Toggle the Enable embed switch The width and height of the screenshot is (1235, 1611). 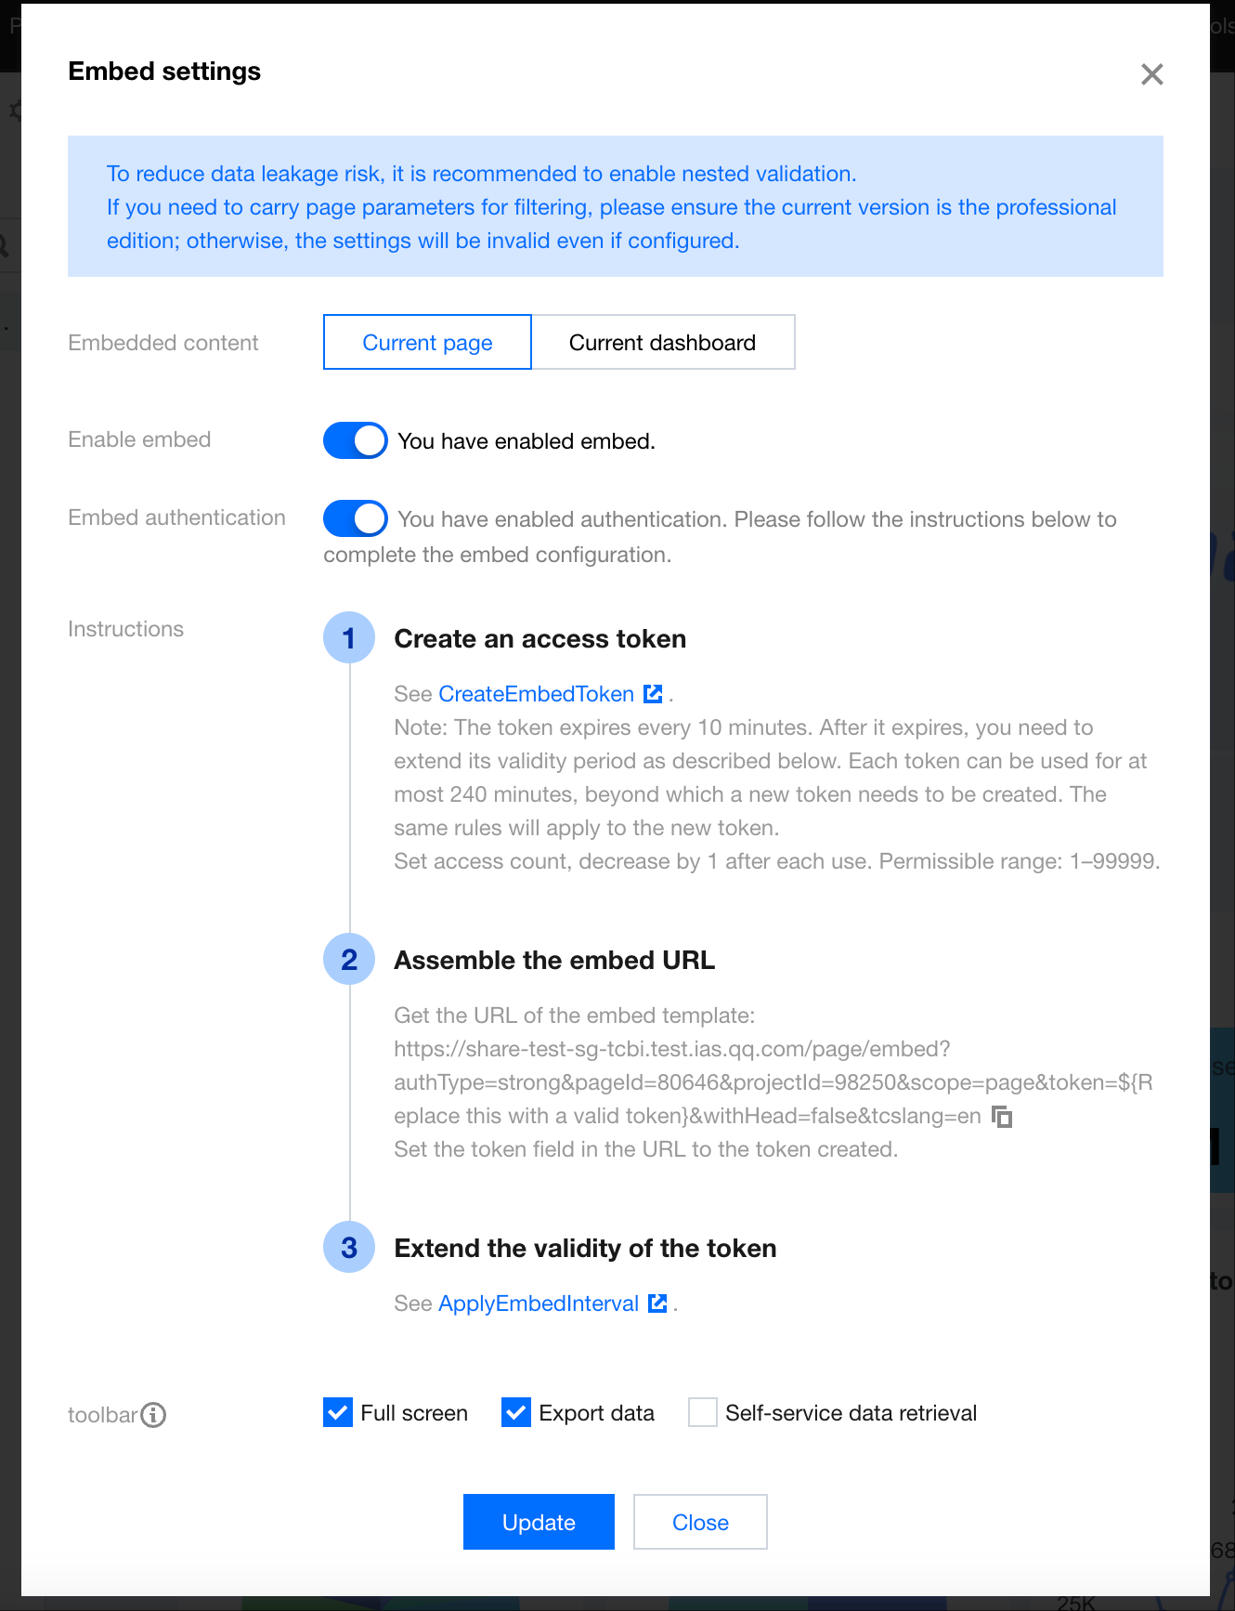point(355,440)
